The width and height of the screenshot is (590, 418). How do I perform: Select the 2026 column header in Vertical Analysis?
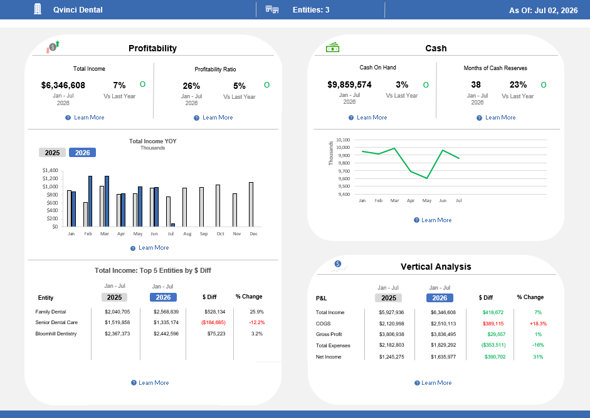coord(440,298)
